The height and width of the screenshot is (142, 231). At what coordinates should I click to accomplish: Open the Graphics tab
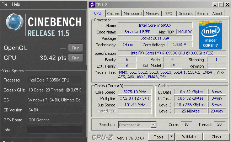186,14
